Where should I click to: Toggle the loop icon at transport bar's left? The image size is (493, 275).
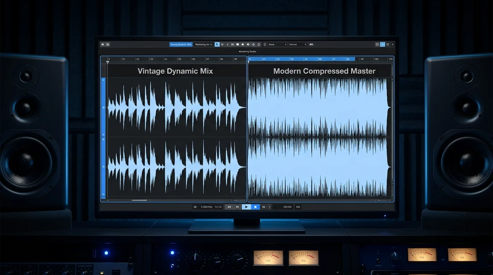tap(195, 207)
